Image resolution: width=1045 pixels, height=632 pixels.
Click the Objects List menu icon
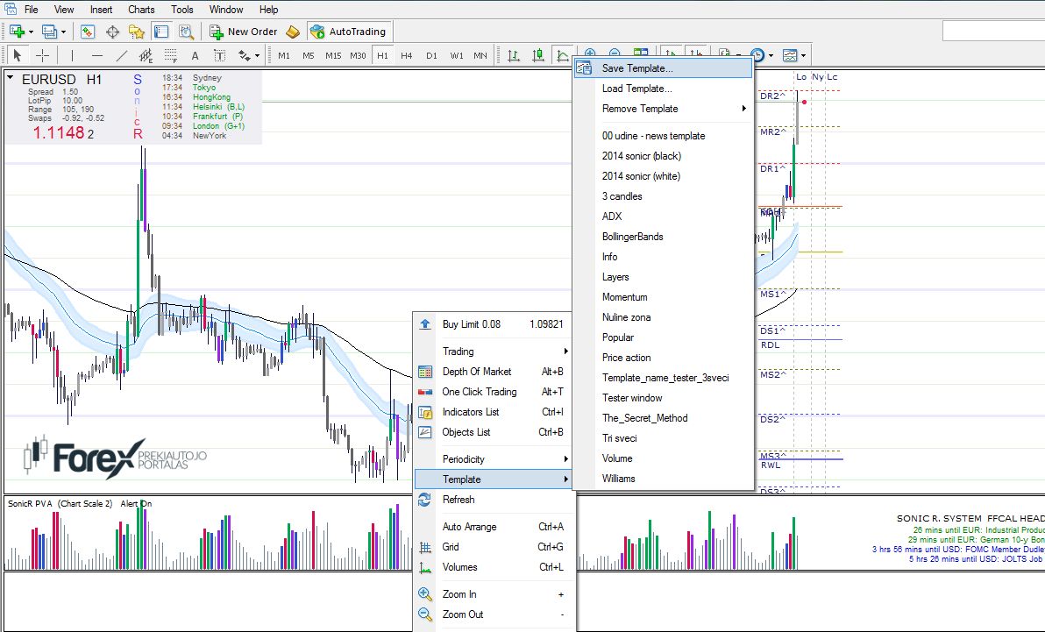pyautogui.click(x=425, y=432)
